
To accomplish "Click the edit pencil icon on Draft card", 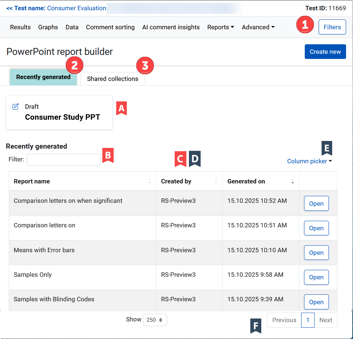I will click(15, 107).
